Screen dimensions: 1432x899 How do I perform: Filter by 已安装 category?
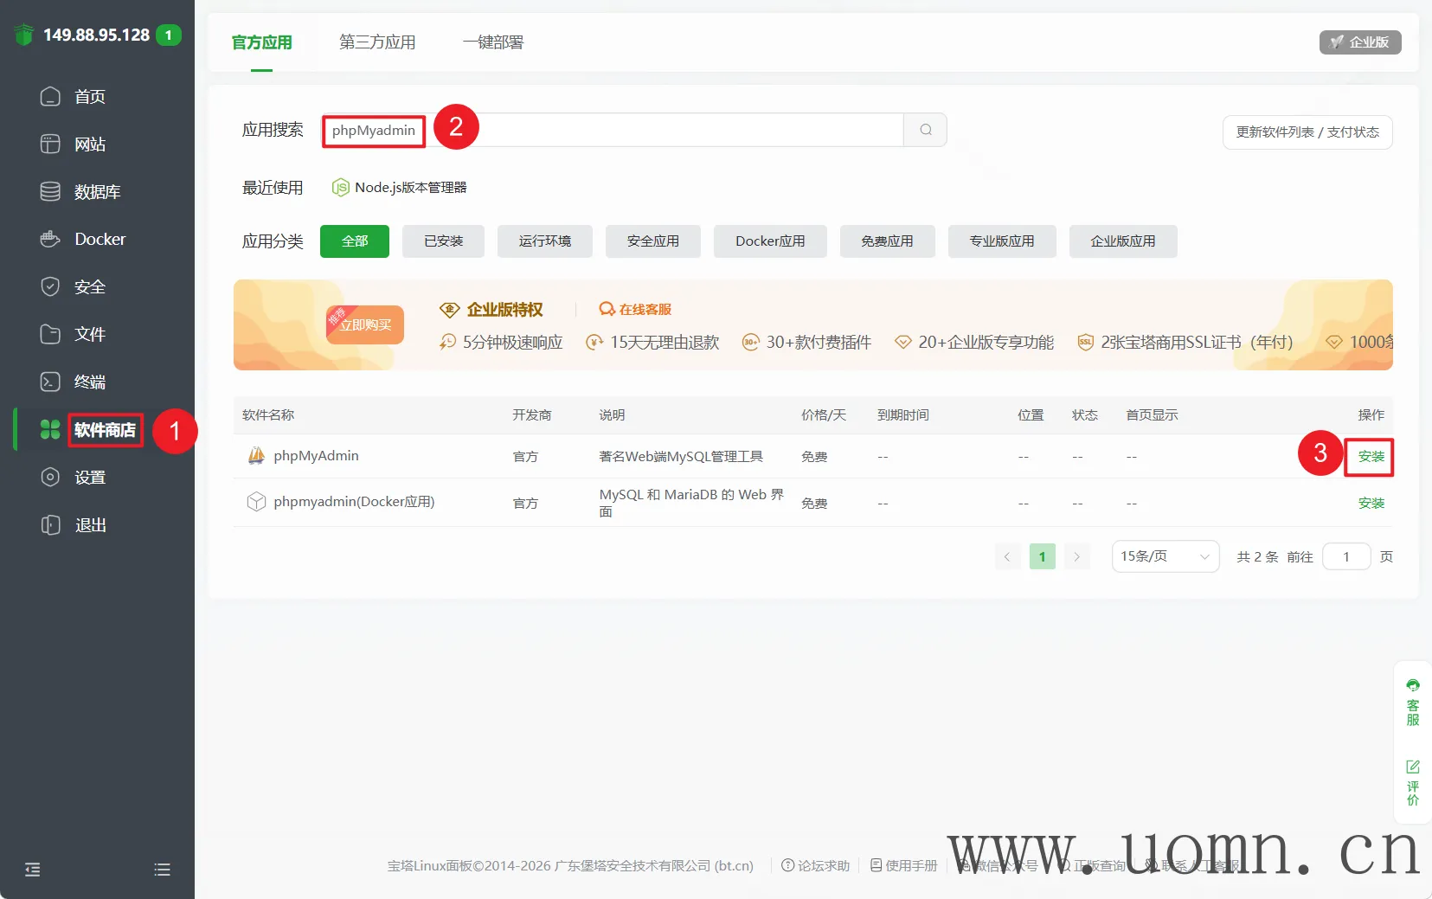coord(443,241)
